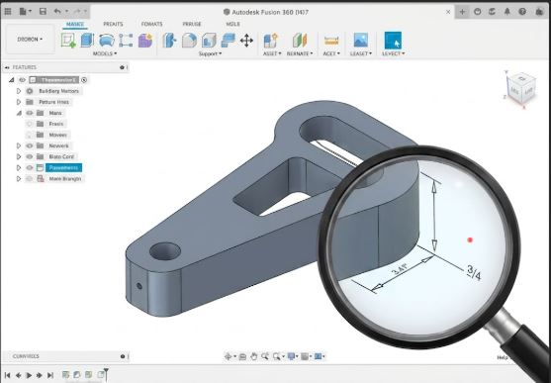Click the Redo arrow
551x383 pixels.
(x=76, y=12)
